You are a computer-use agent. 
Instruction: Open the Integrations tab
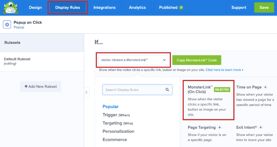click(104, 7)
